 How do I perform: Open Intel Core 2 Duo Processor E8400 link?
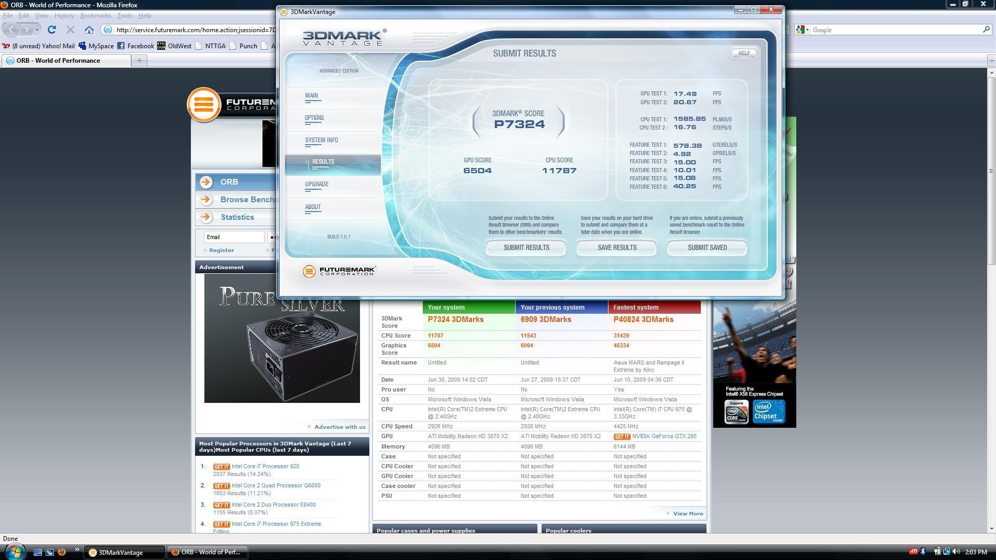point(273,505)
